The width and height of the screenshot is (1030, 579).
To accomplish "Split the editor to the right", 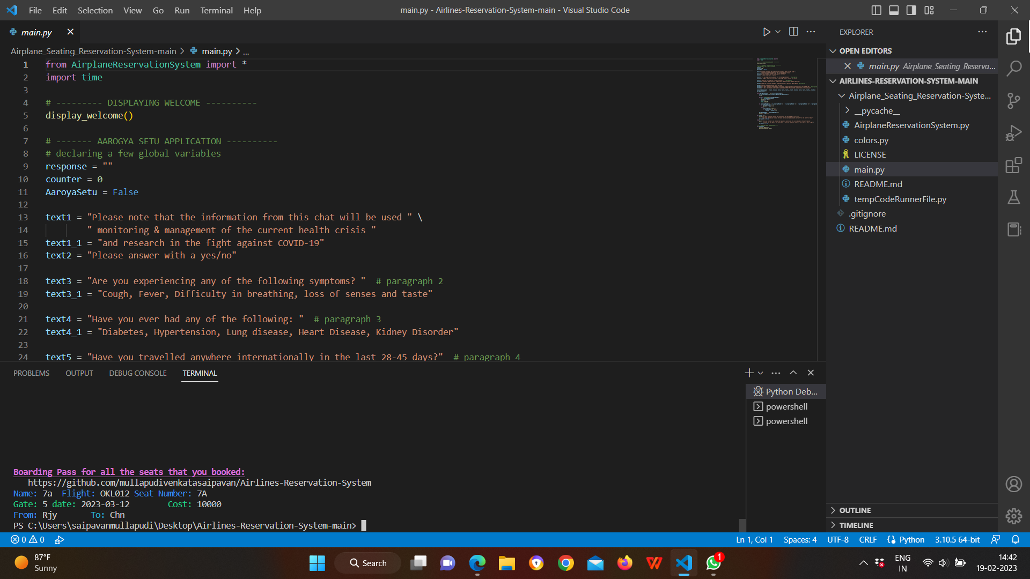I will pyautogui.click(x=793, y=32).
